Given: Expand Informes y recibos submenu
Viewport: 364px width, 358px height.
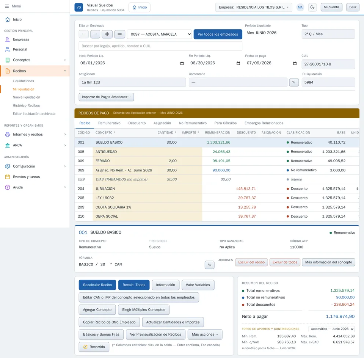Looking at the screenshot, I should (65, 134).
